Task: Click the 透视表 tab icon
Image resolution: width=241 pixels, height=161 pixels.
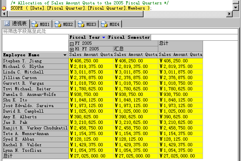Action: (x=7, y=24)
